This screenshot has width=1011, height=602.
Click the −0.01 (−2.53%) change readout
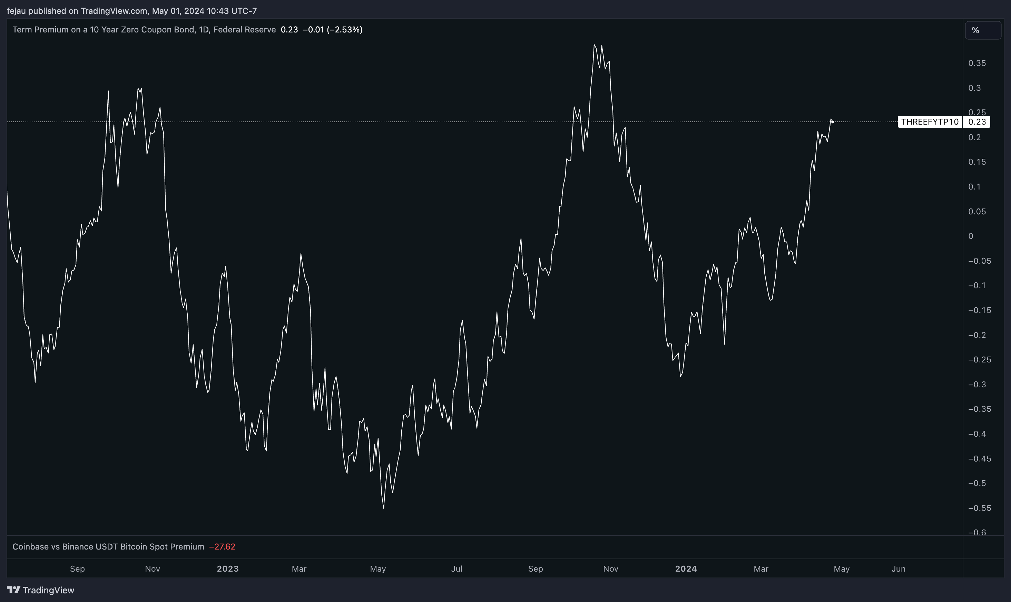pyautogui.click(x=332, y=30)
